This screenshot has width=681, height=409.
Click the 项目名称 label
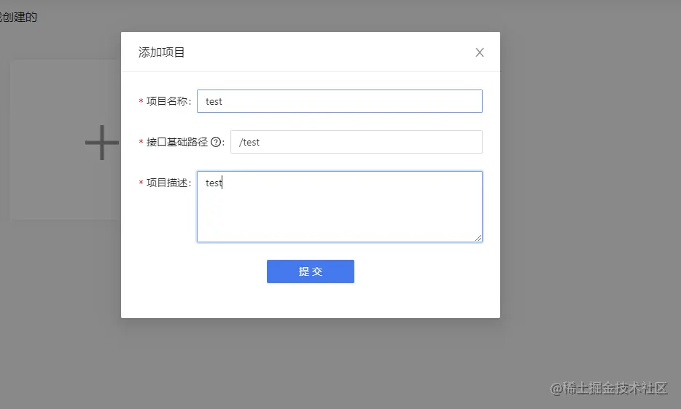click(167, 101)
